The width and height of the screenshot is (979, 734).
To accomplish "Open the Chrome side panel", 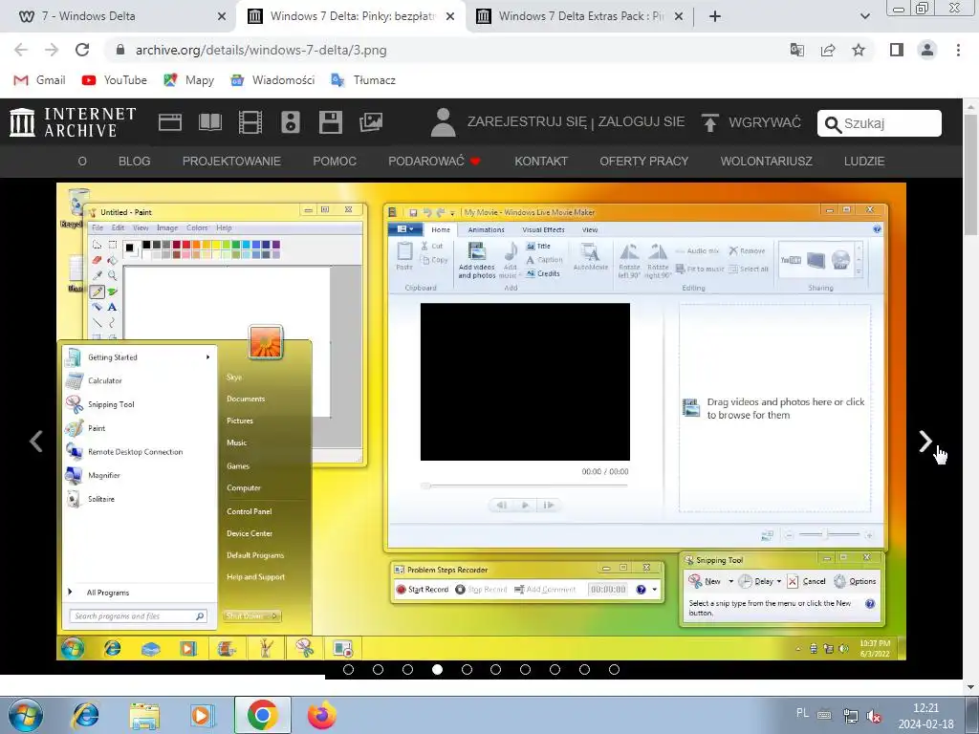I will point(897,50).
